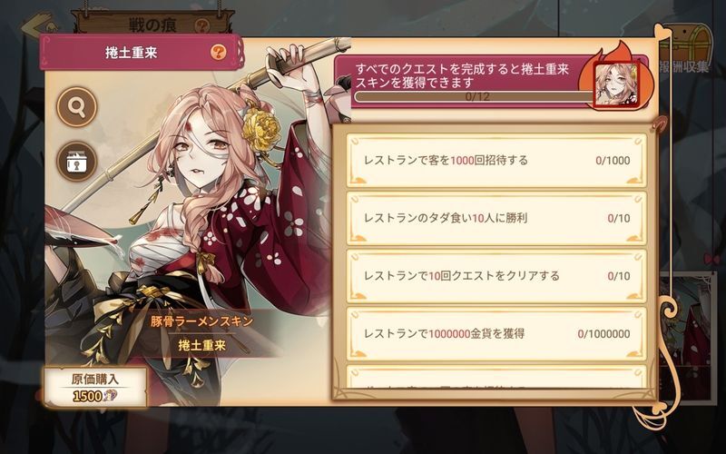Click the partially visible fifth quest row

[496, 377]
